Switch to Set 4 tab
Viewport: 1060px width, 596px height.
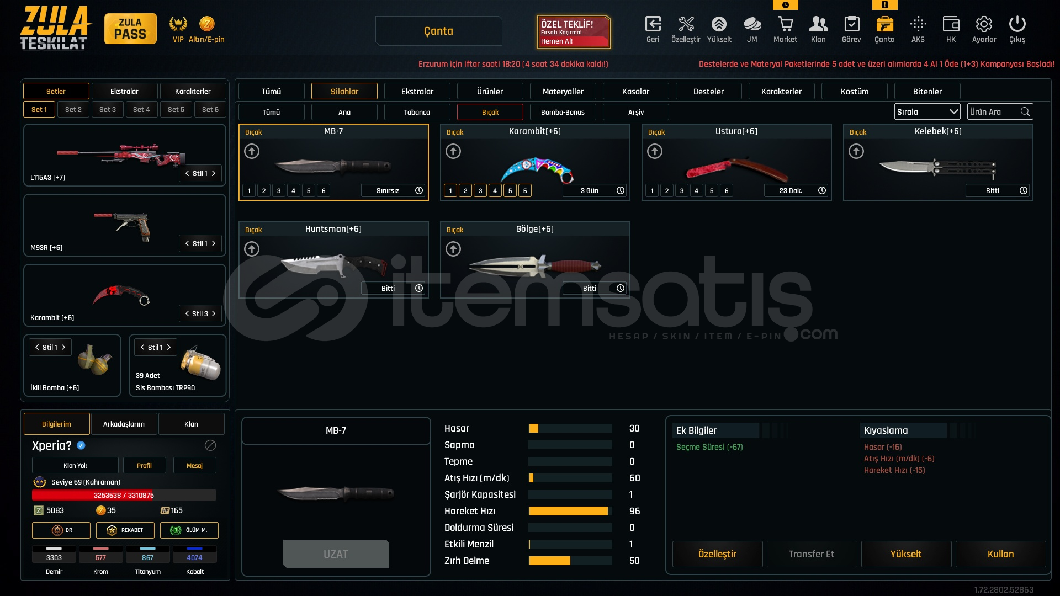141,109
